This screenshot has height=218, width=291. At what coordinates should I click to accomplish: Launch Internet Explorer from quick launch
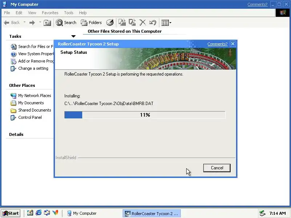[x=39, y=213]
